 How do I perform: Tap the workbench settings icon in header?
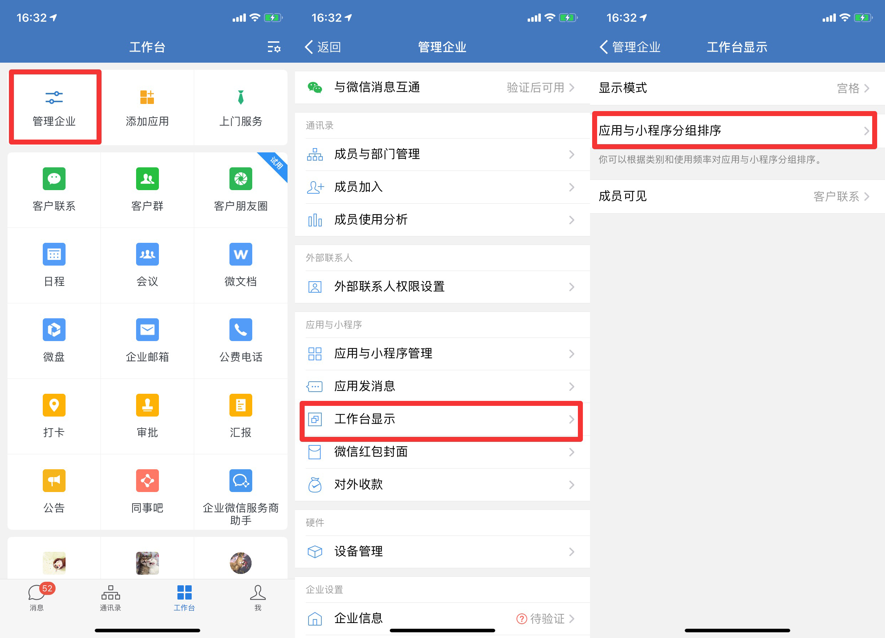point(274,47)
